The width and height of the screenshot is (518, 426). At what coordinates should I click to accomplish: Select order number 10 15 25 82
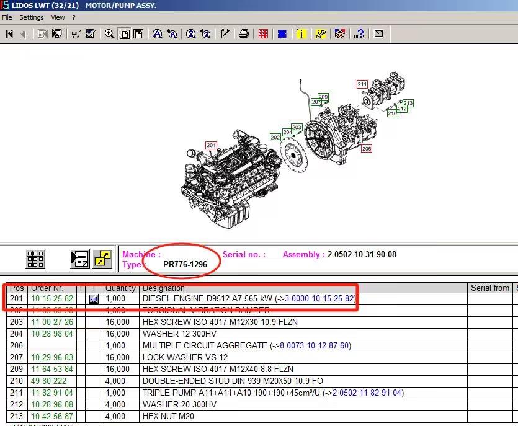(52, 298)
